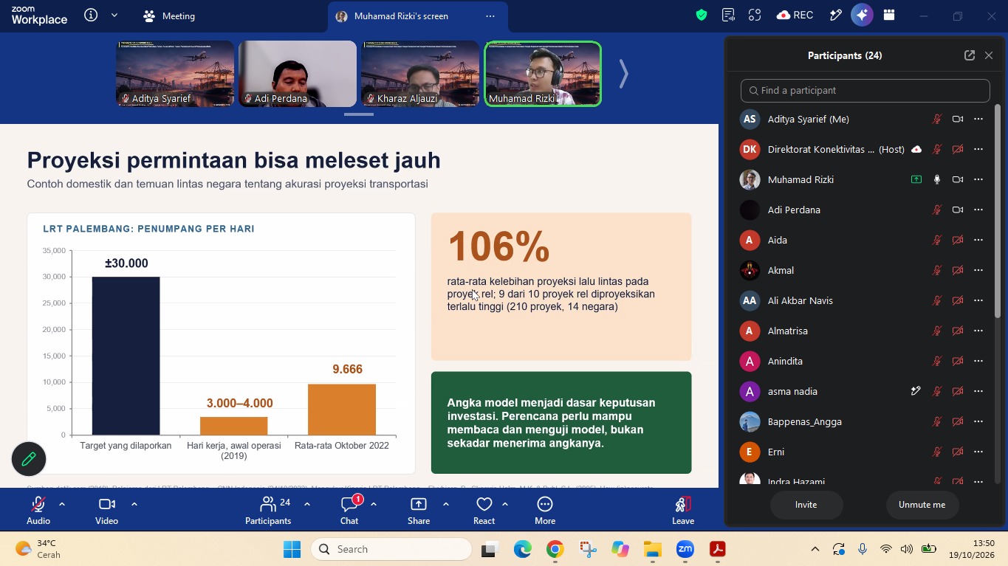Expand audio settings chevron beside Audio
Viewport: 1008px width, 566px height.
click(x=62, y=504)
